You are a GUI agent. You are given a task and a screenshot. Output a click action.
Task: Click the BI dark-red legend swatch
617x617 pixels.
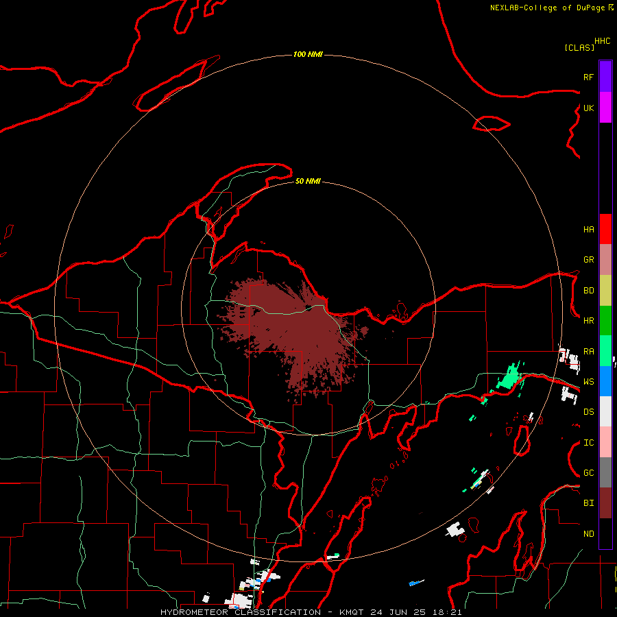(605, 503)
